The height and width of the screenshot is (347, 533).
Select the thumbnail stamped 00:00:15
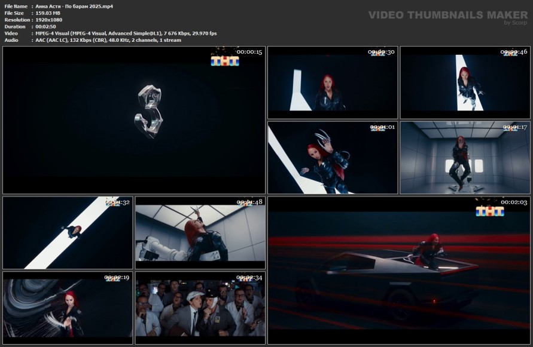point(134,120)
